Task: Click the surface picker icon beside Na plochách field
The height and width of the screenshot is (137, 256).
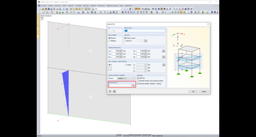Action: click(133, 85)
